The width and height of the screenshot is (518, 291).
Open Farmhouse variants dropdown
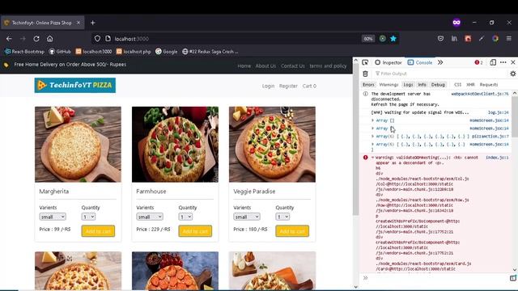pyautogui.click(x=150, y=217)
